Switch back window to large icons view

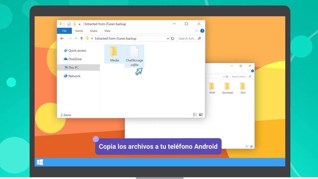tap(252, 146)
